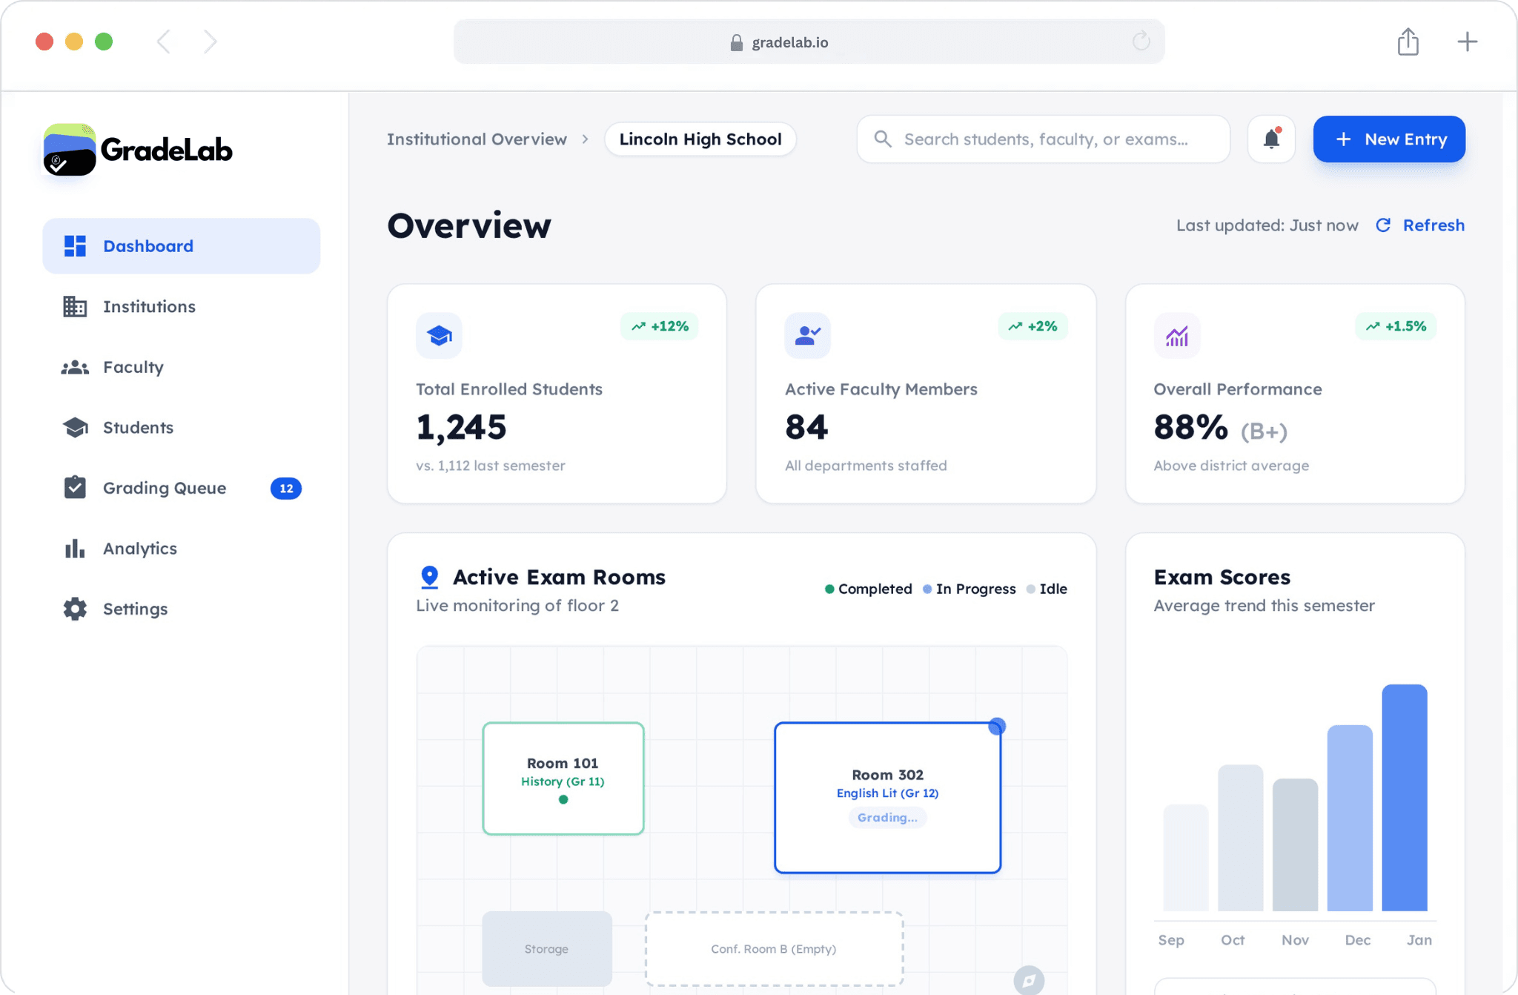Image resolution: width=1518 pixels, height=995 pixels.
Task: Click the Students graduation cap icon
Action: coord(75,427)
